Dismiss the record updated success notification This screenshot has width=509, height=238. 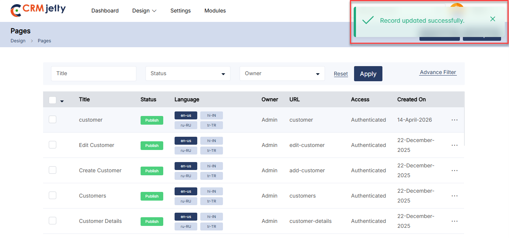pyautogui.click(x=492, y=19)
